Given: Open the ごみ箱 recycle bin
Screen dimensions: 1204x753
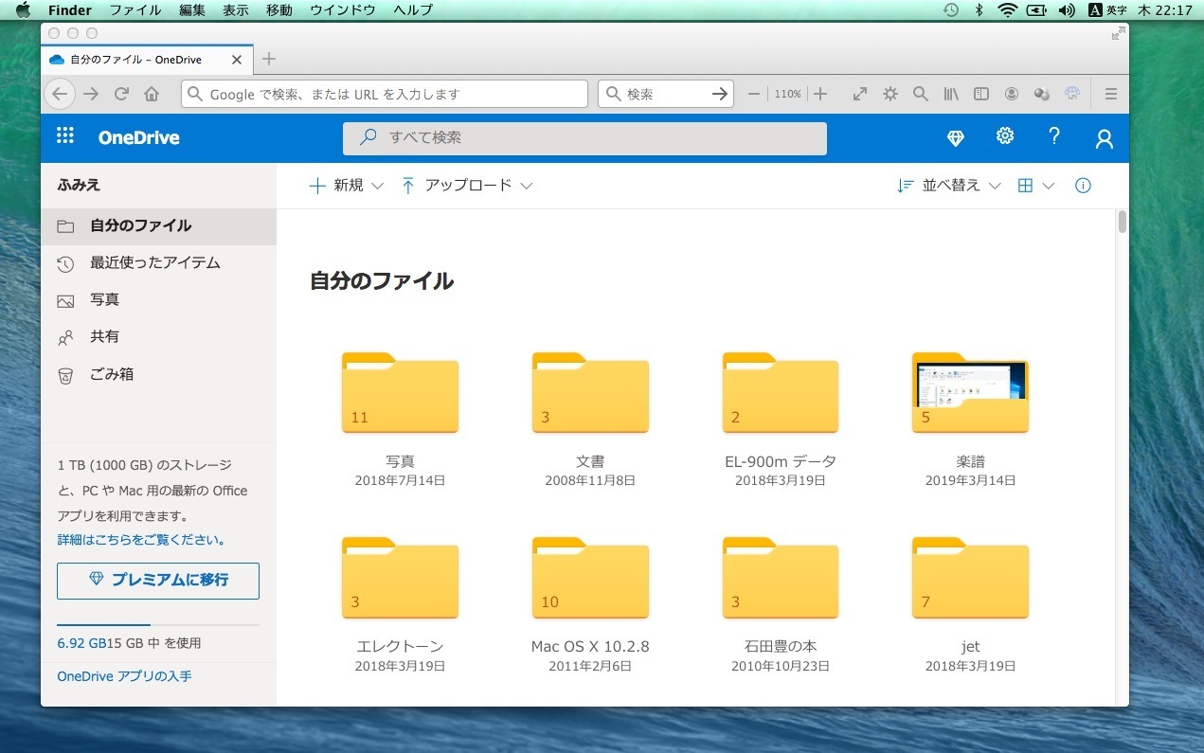Looking at the screenshot, I should 112,374.
